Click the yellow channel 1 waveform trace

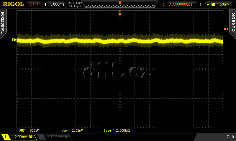point(88,40)
